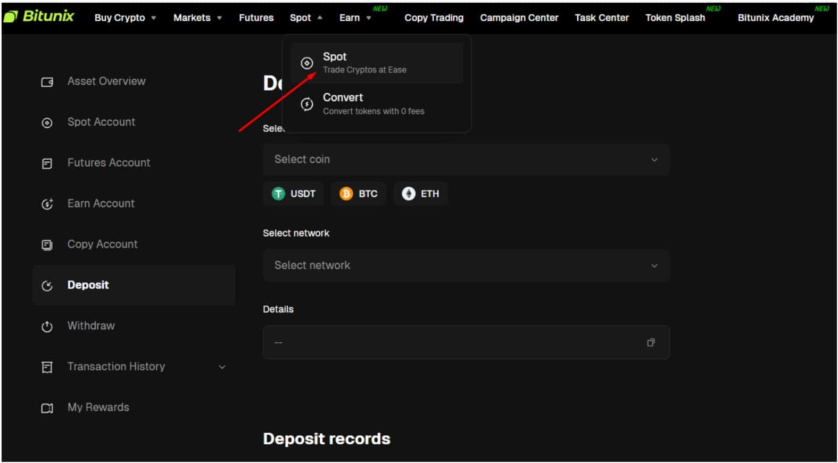Screen dimensions: 838x463
Task: Click the Deposit records heading
Action: pos(327,439)
